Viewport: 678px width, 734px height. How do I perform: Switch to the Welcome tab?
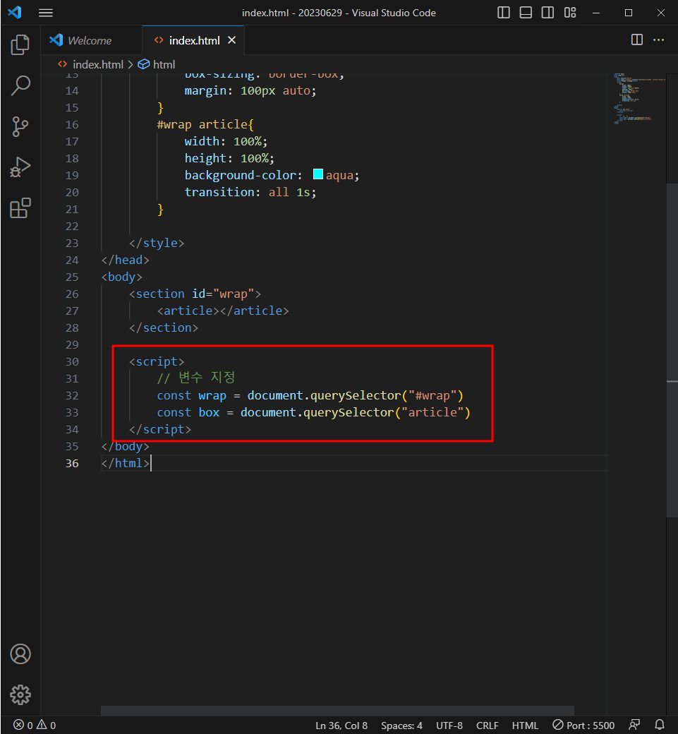(x=90, y=40)
